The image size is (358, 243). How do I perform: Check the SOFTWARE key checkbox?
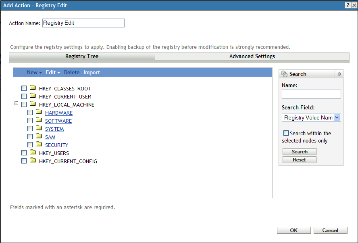click(30, 120)
